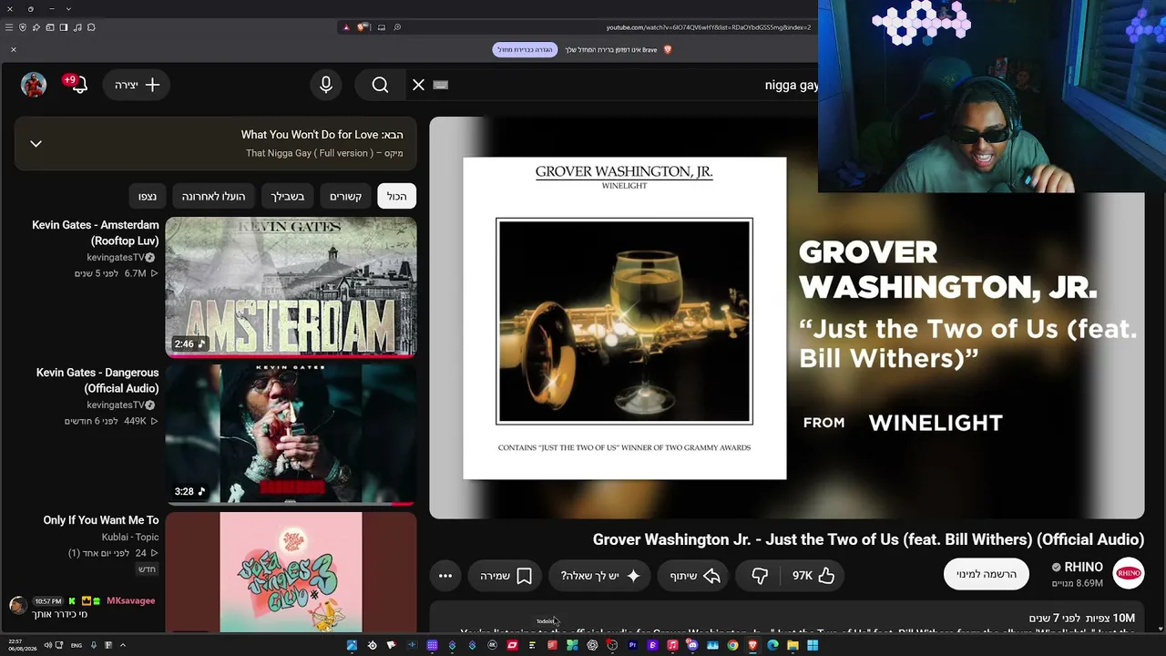Screen dimensions: 1166x656
Task: Open the on-screen keyboard in search box
Action: tap(441, 85)
